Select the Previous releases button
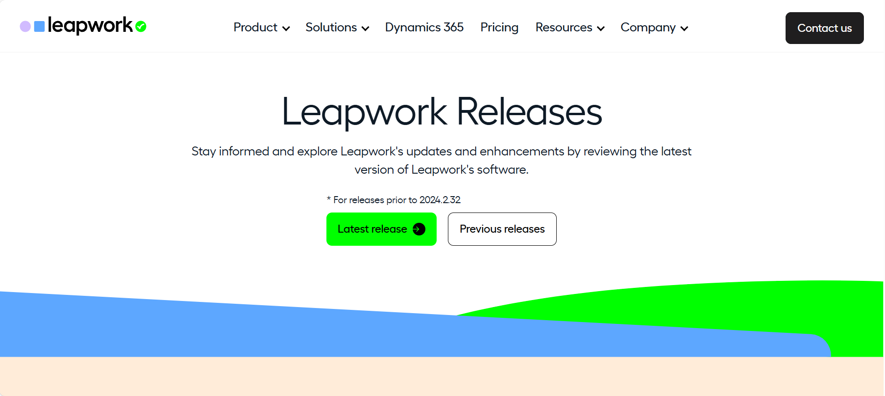Screen dimensions: 885x396 [x=502, y=229]
